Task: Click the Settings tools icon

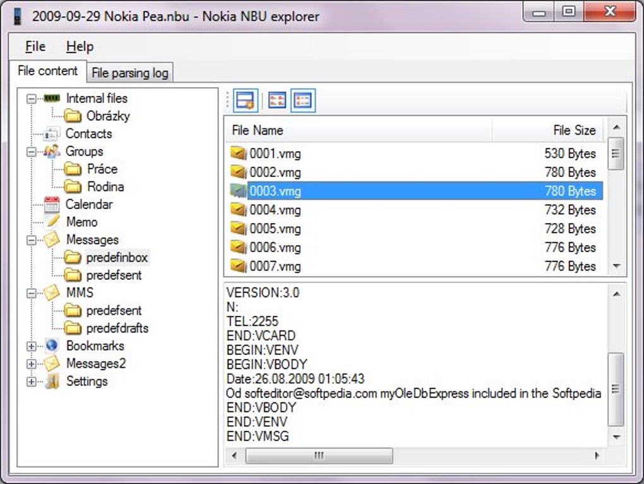Action: point(52,381)
